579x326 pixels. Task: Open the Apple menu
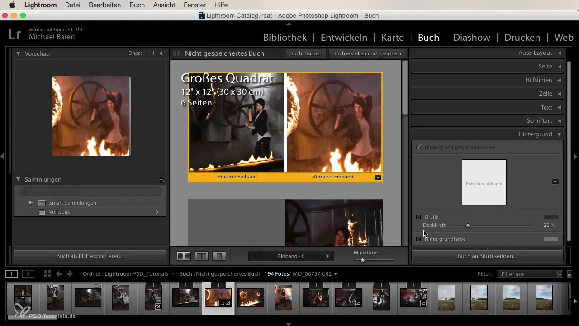[12, 5]
